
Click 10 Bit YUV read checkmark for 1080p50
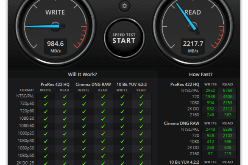pos(141,148)
